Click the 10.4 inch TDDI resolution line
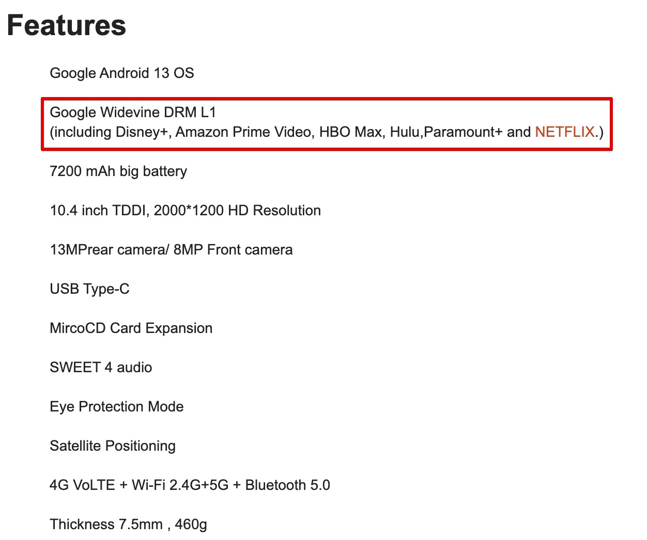 (x=185, y=211)
